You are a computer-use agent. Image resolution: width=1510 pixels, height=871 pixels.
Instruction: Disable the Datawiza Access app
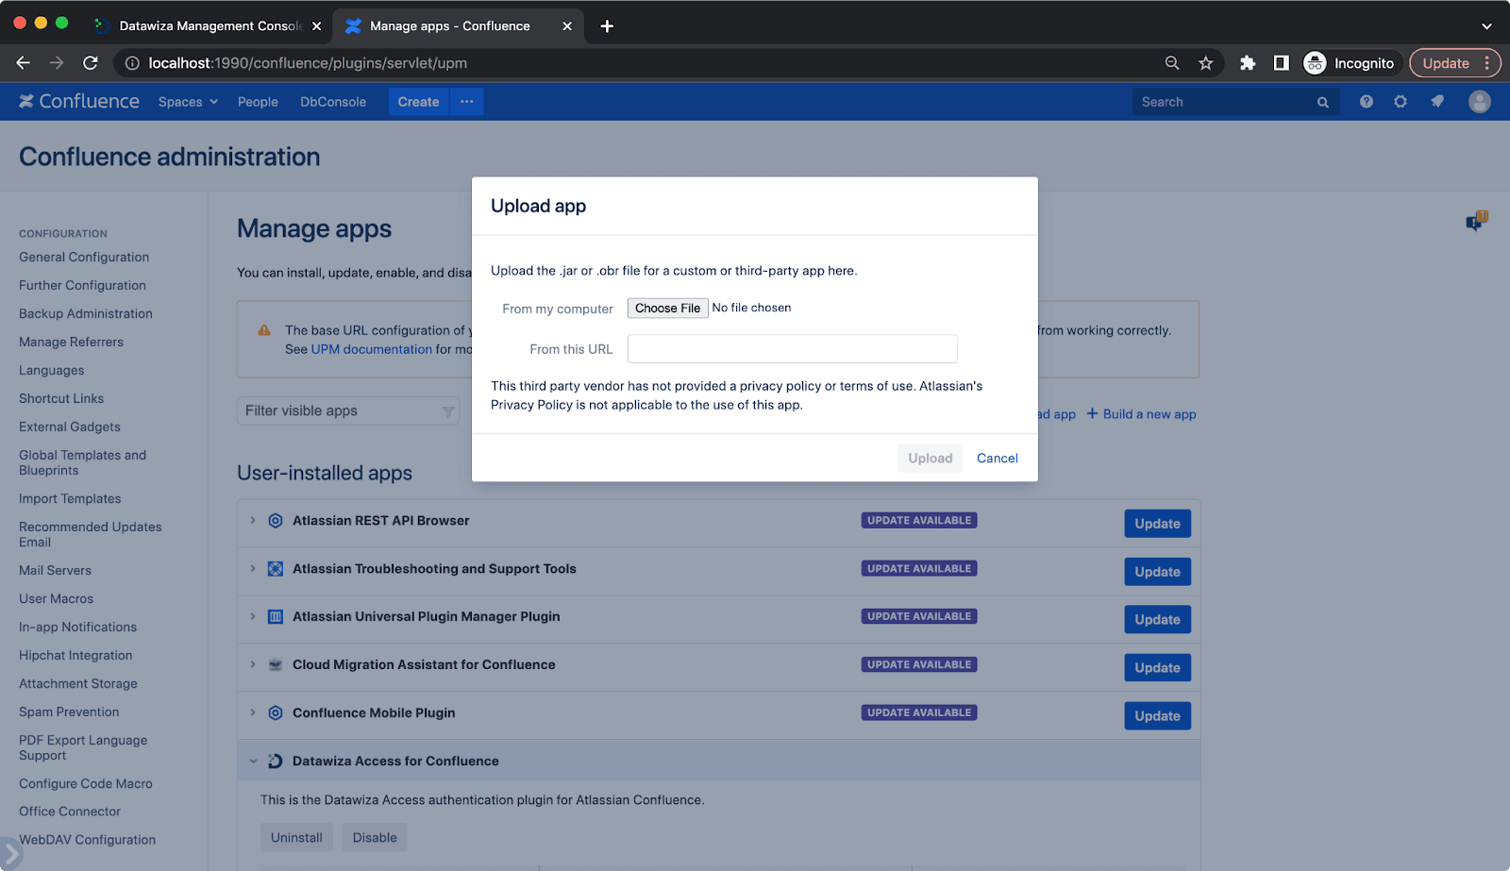click(375, 837)
